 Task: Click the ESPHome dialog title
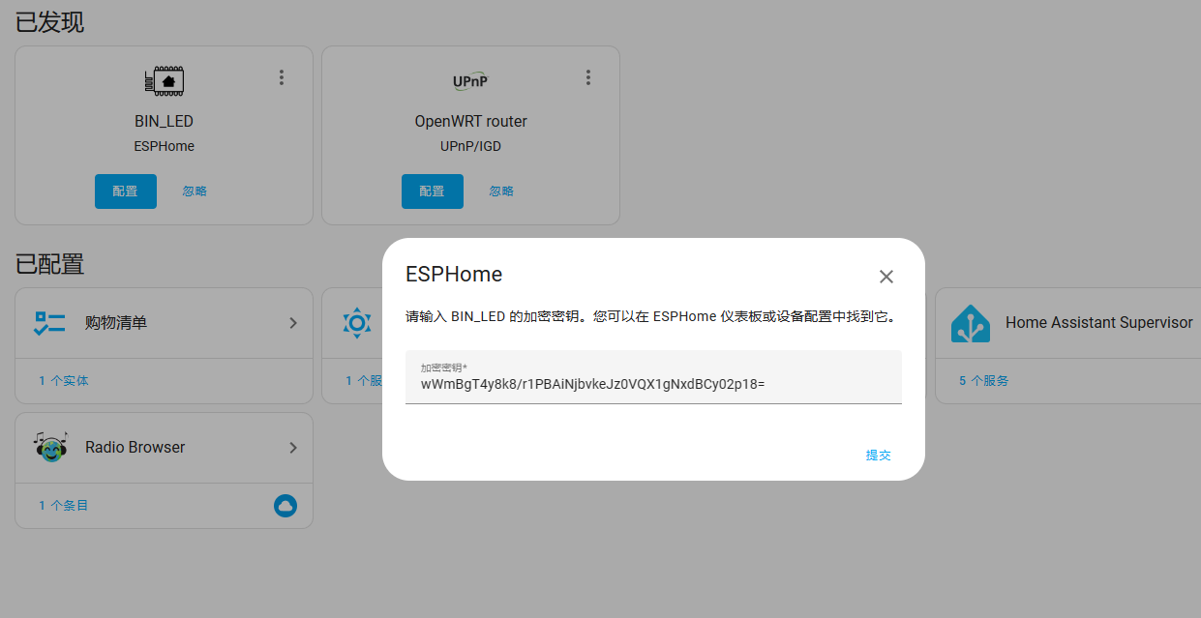(x=454, y=275)
